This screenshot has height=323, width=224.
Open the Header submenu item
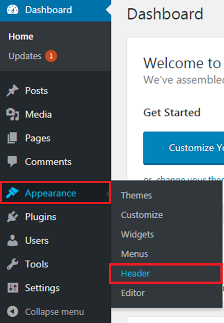click(166, 274)
